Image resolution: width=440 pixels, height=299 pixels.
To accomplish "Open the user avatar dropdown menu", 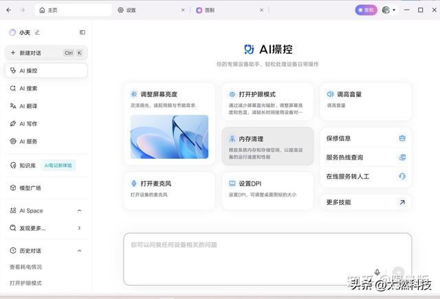I will [388, 10].
